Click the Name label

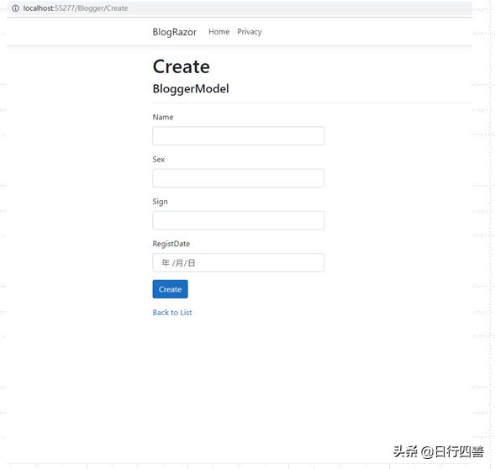163,117
